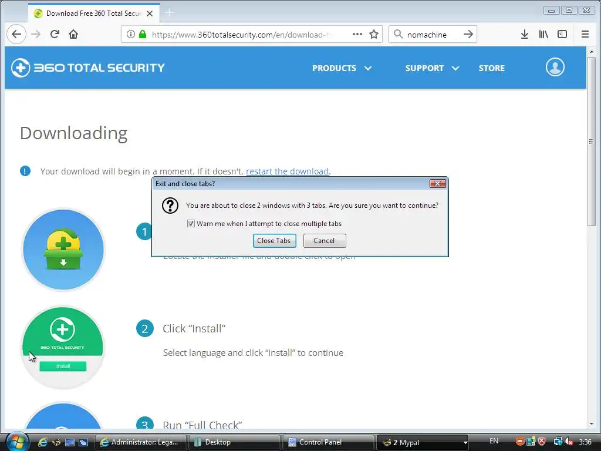Reload the current page
This screenshot has height=451, width=601.
(55, 35)
